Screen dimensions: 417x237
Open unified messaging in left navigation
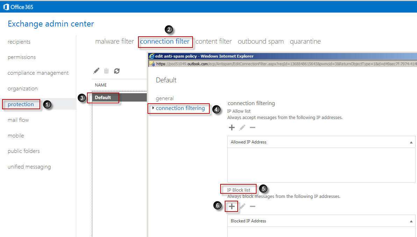click(29, 166)
